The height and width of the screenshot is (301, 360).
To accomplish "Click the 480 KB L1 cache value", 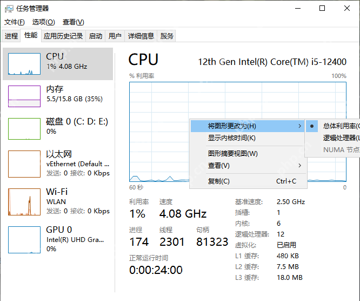I will click(x=288, y=256).
